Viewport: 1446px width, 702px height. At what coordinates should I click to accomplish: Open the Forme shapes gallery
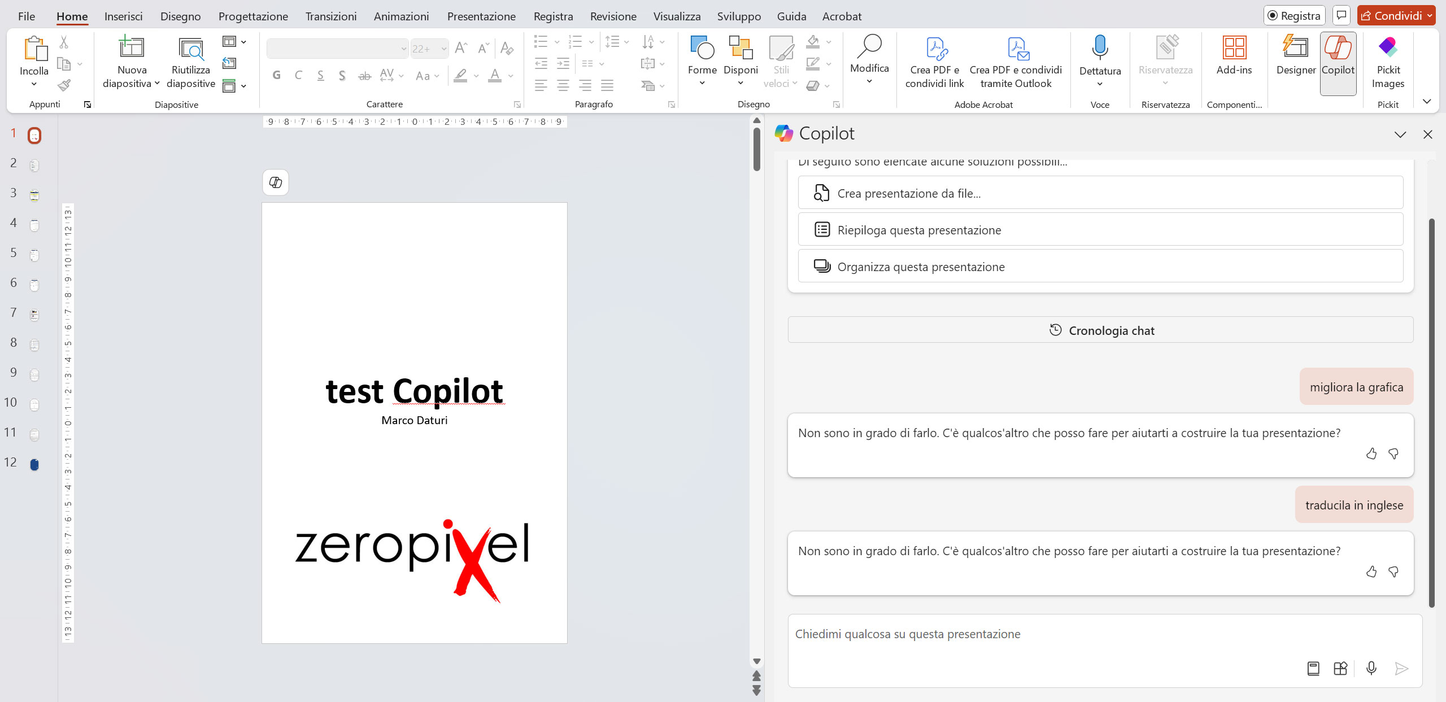pyautogui.click(x=702, y=61)
